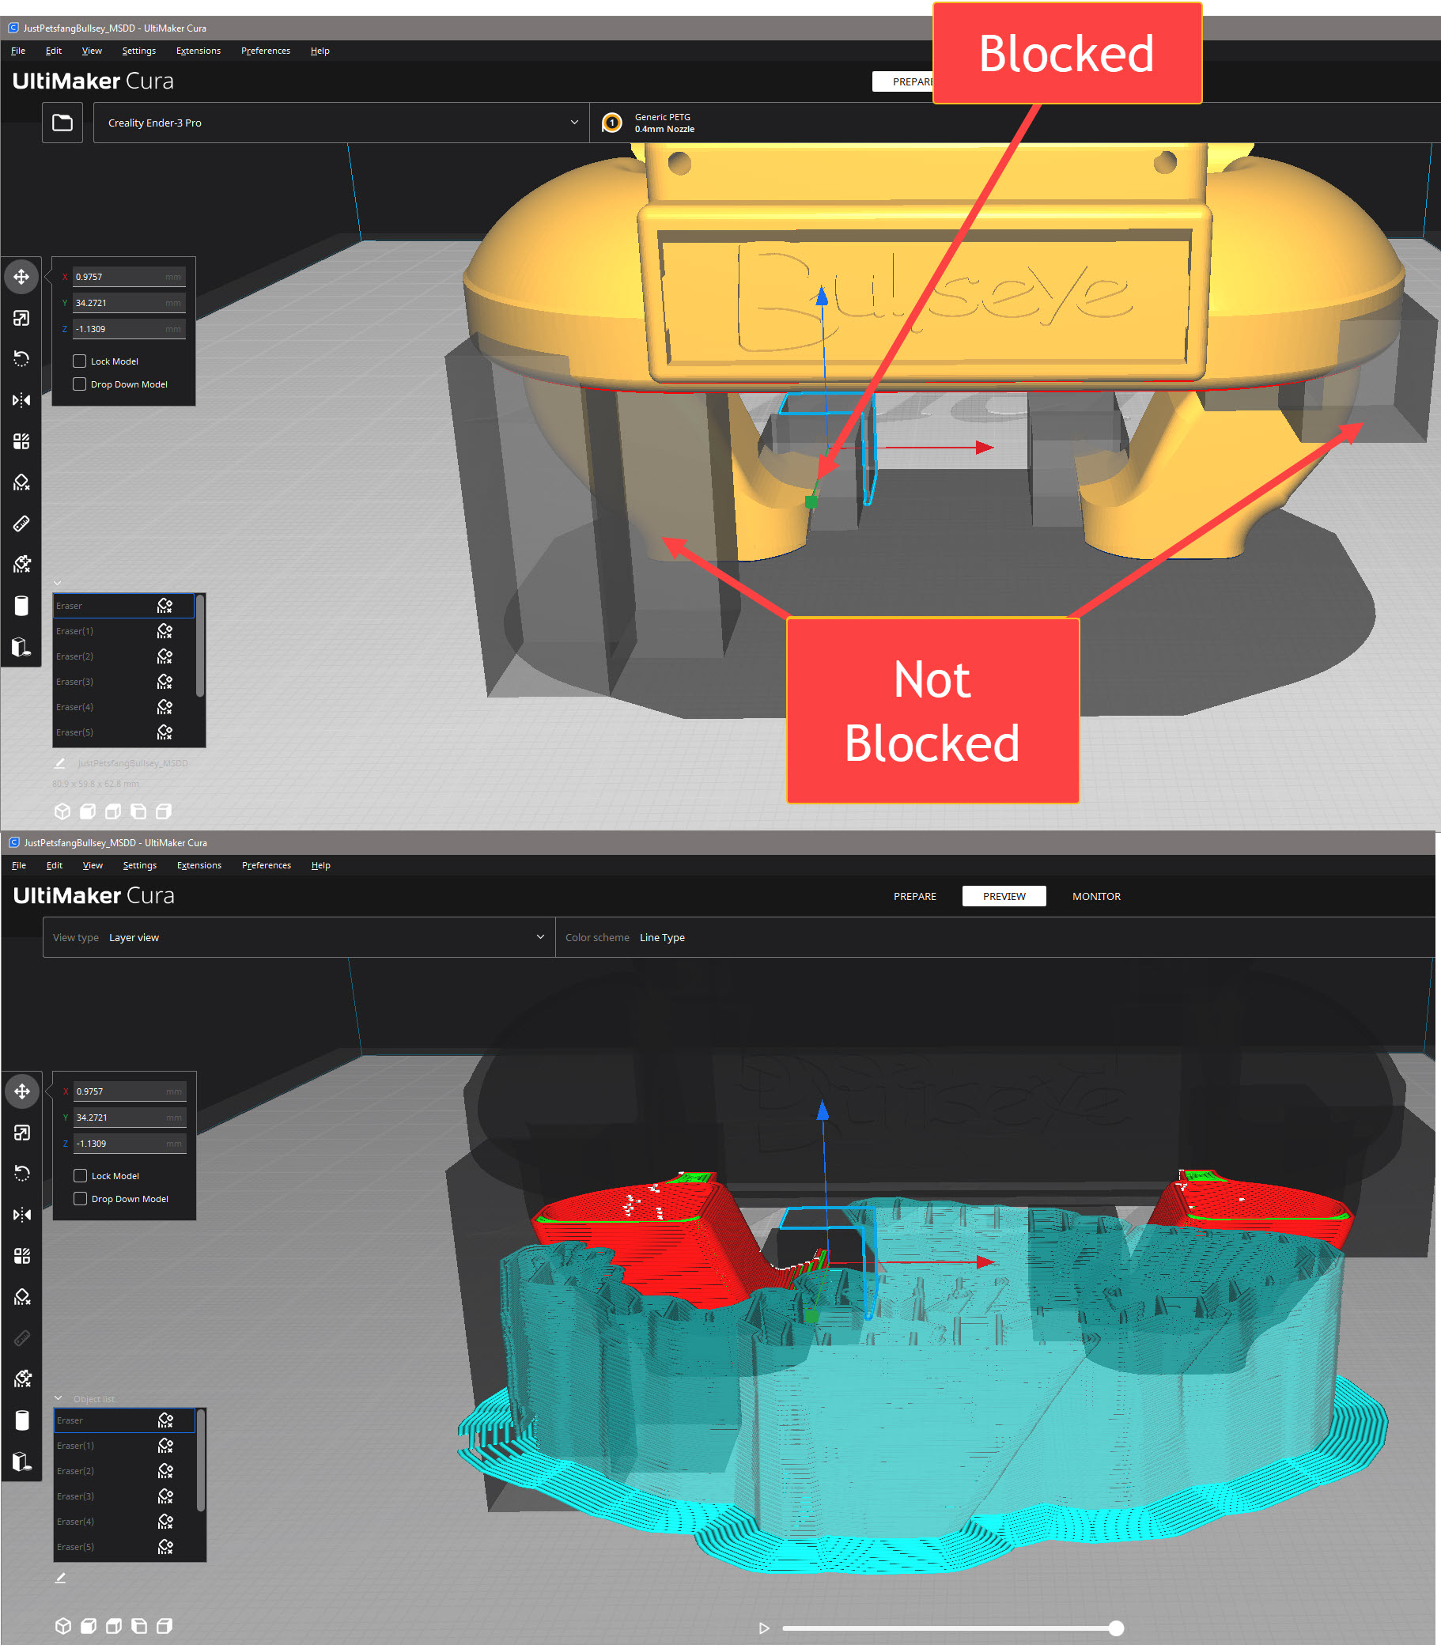Activate the Support Blocker tool
The width and height of the screenshot is (1441, 1645).
coord(21,482)
